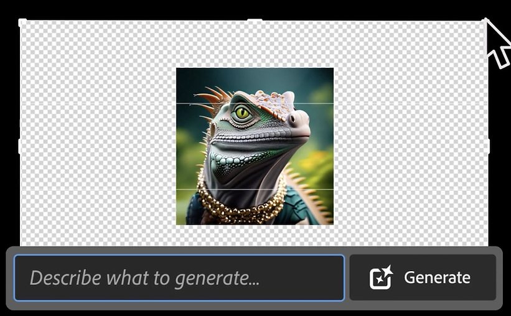Click the Generate button
This screenshot has height=316, width=511.
(423, 277)
